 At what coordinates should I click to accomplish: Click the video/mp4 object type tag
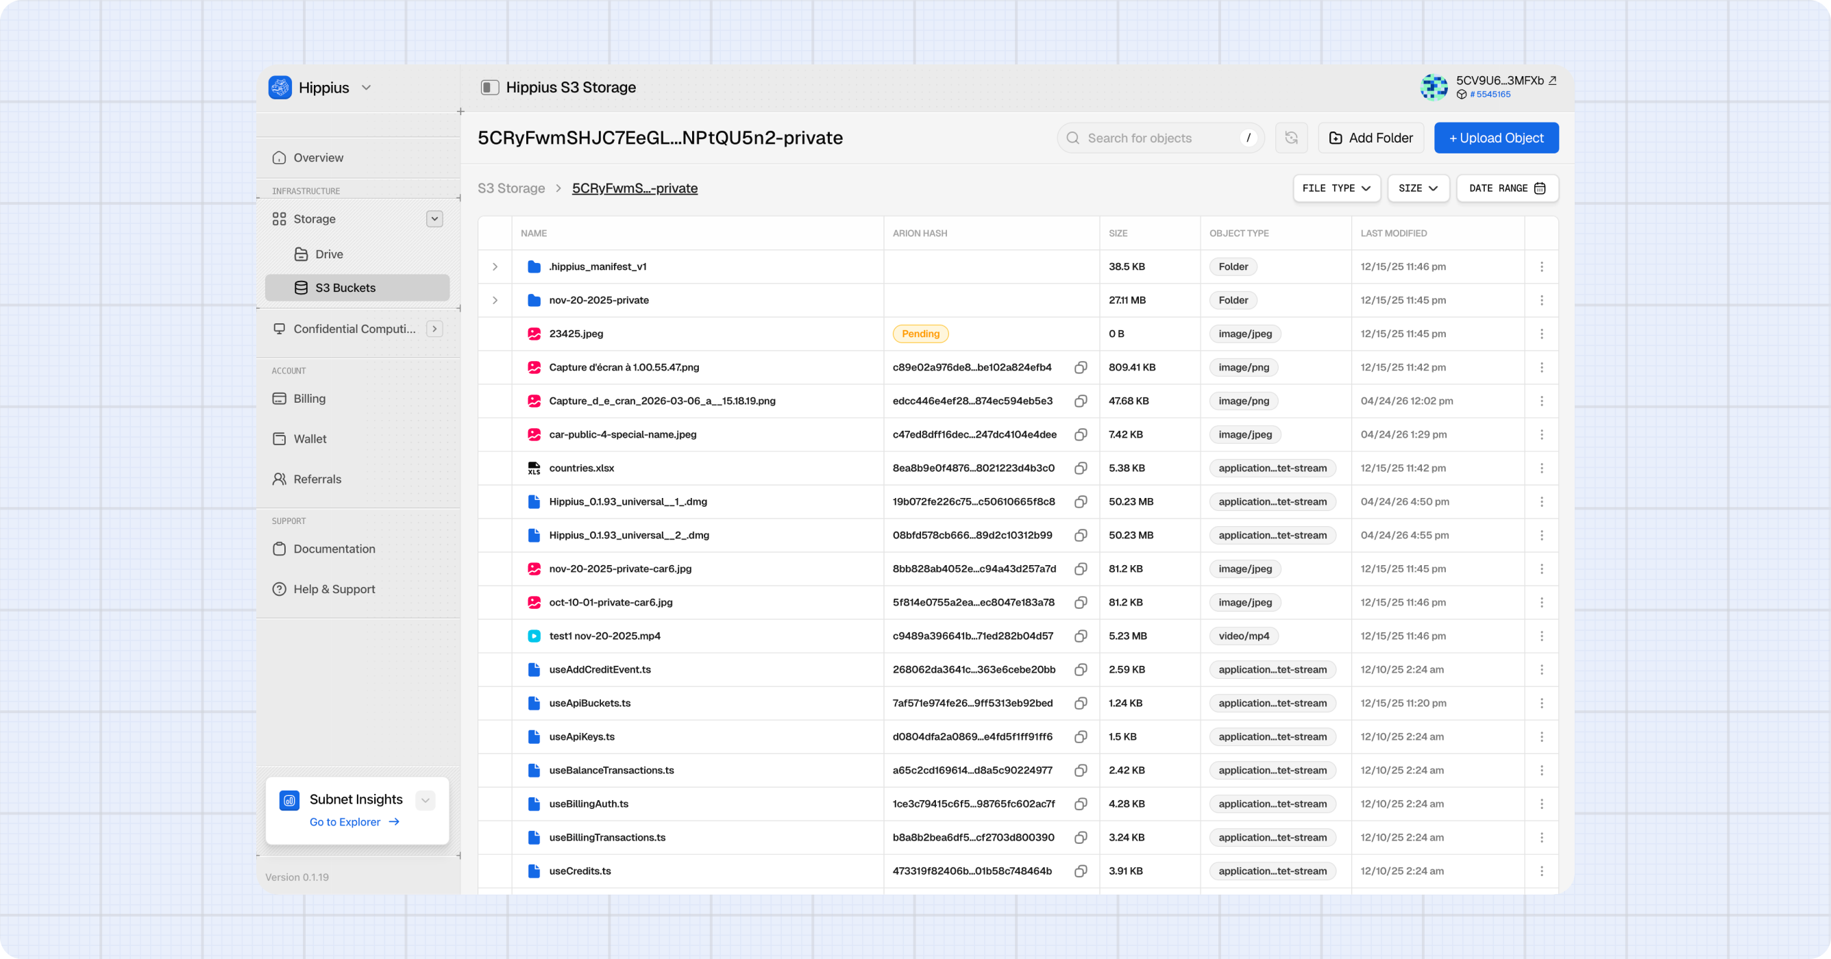tap(1244, 636)
